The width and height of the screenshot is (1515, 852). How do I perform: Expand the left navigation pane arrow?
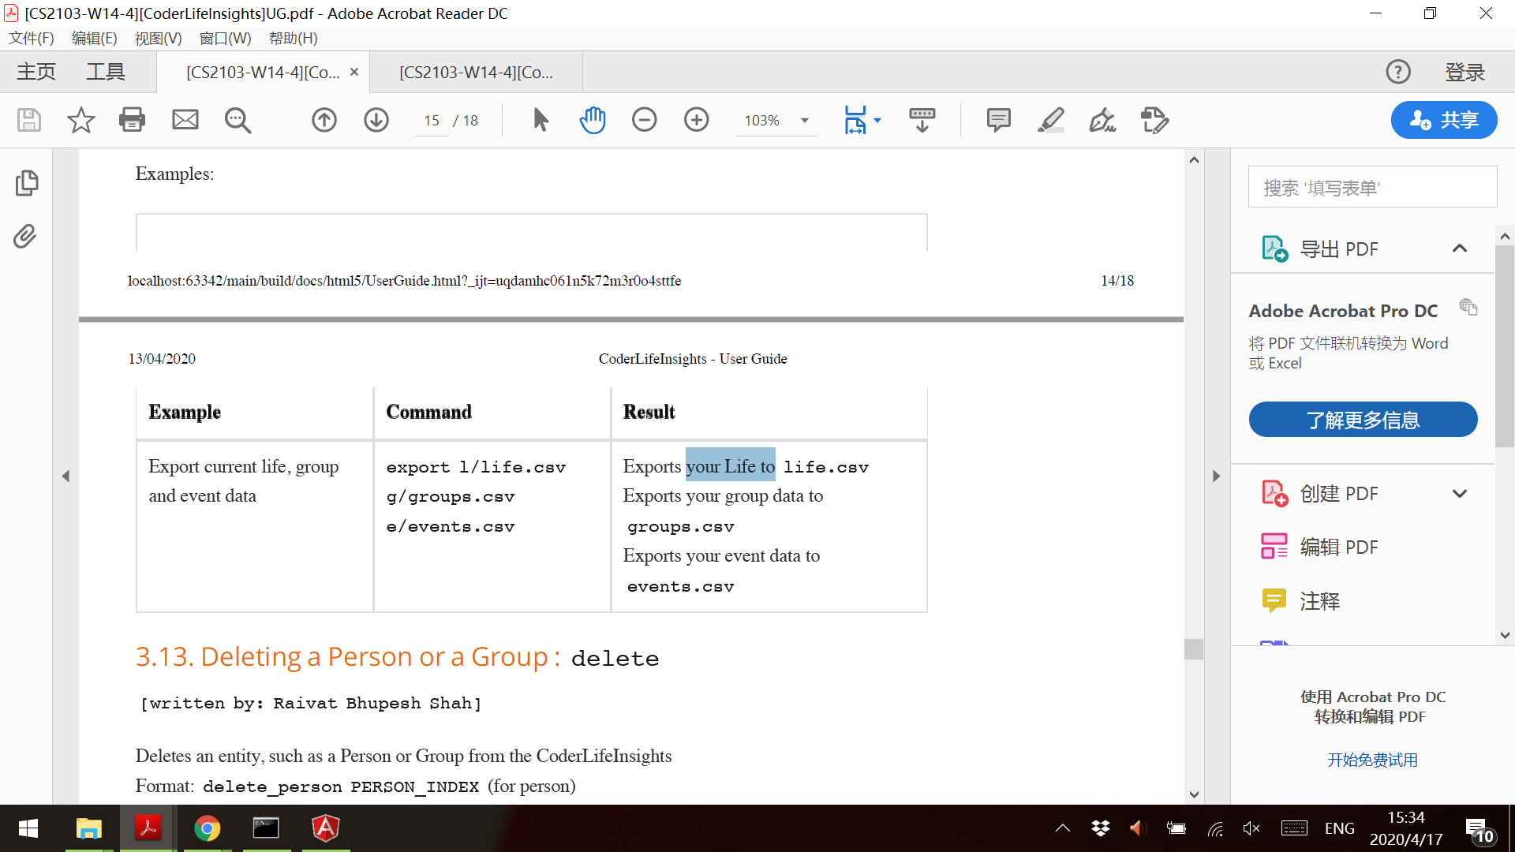pos(65,476)
